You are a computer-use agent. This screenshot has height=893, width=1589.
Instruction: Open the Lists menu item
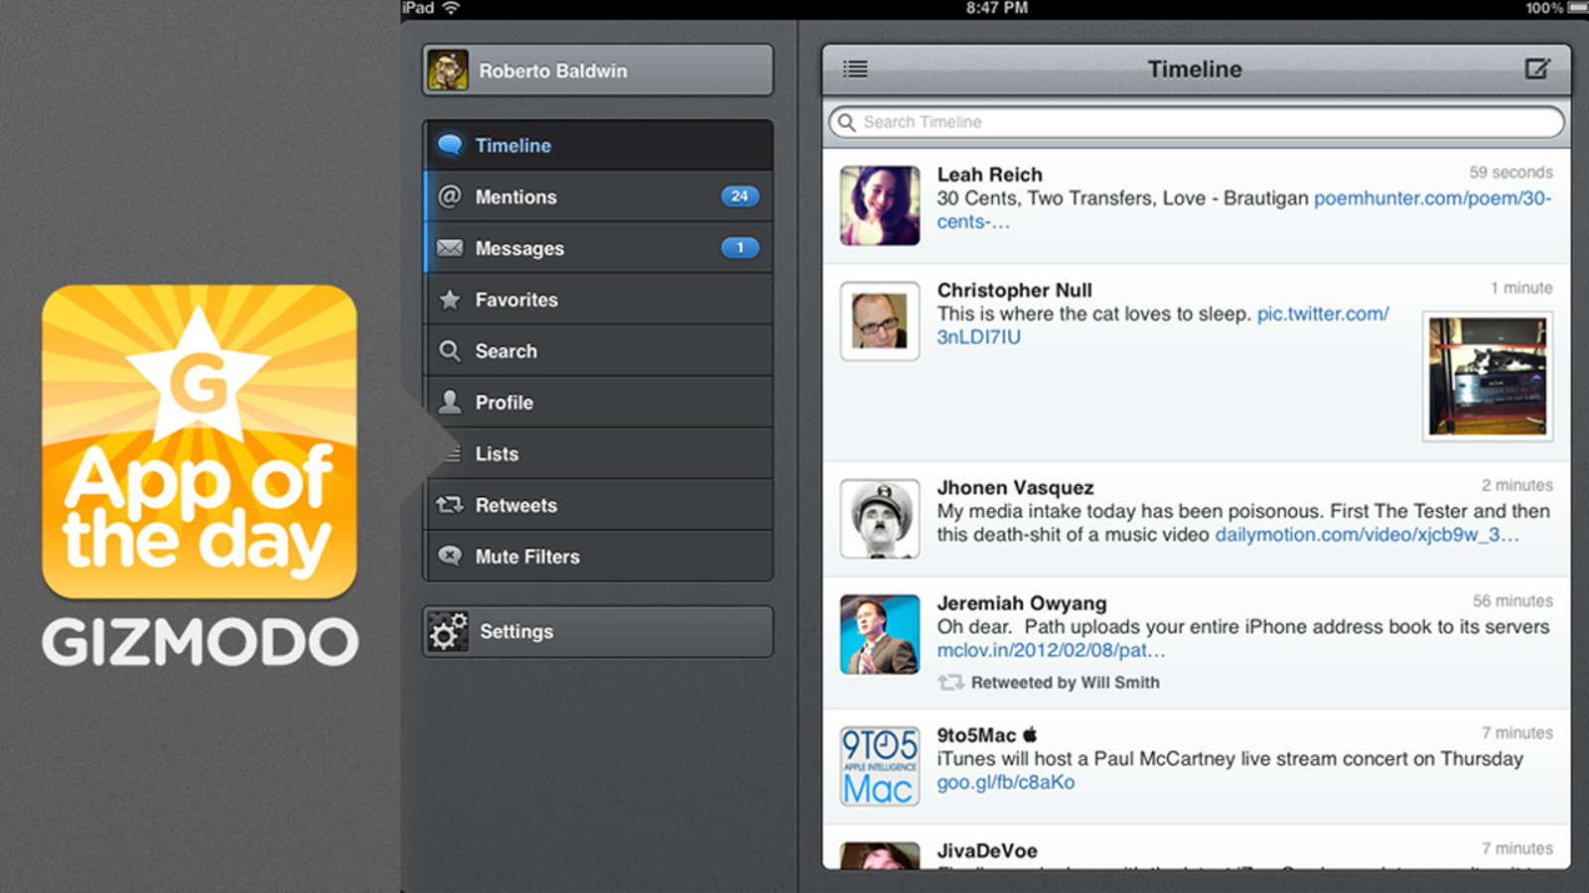598,453
